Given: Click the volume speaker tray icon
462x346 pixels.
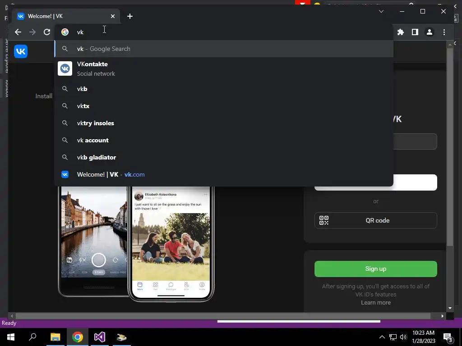Looking at the screenshot, I should pyautogui.click(x=403, y=337).
